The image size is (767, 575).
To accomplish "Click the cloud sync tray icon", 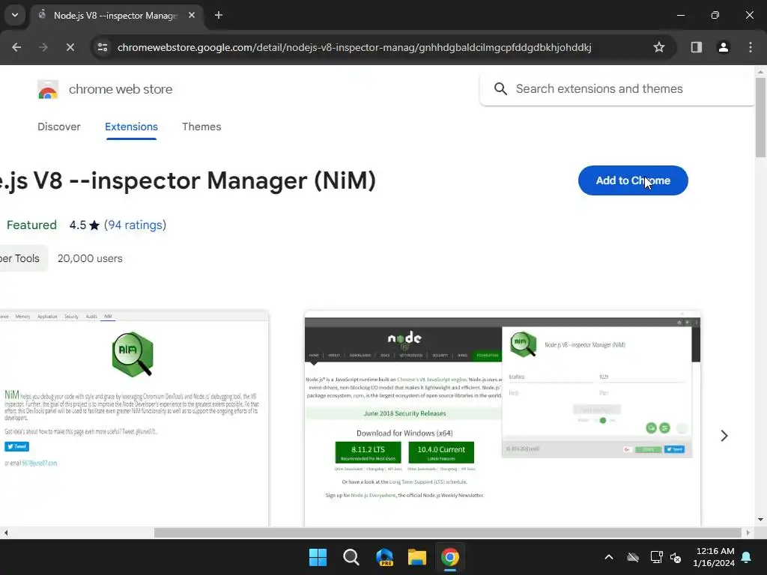I will coord(633,557).
